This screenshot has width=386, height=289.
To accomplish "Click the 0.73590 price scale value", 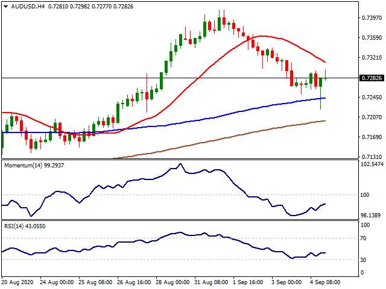I will coord(372,38).
